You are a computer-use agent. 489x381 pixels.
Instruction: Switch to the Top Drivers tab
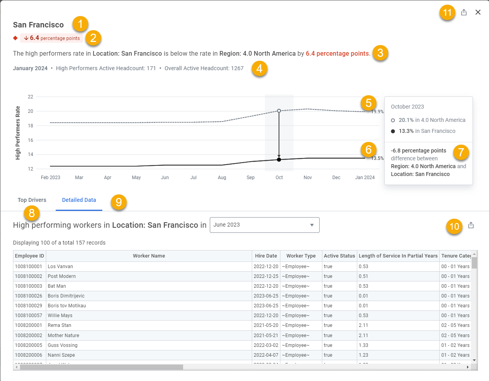pos(32,200)
